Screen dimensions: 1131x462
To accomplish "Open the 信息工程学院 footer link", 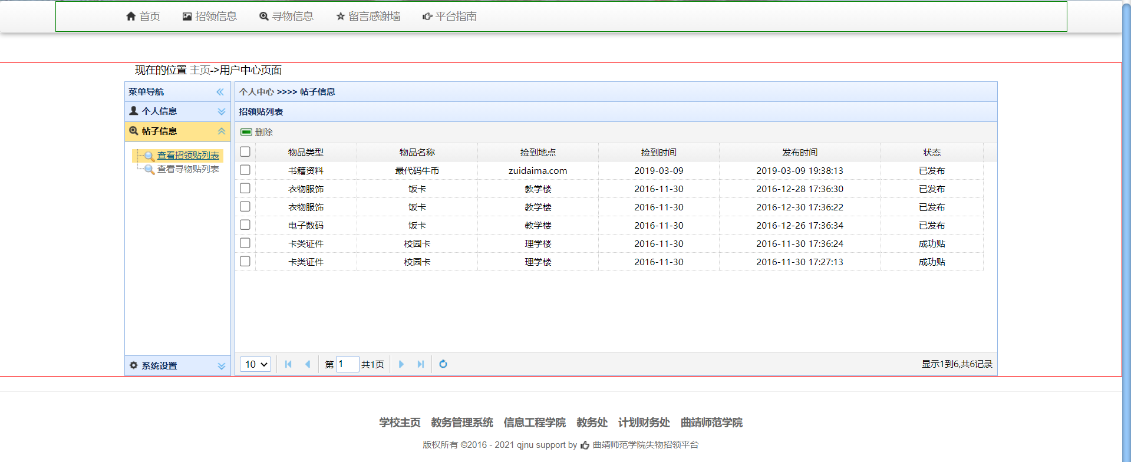I will point(535,423).
